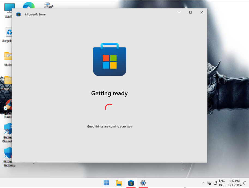The width and height of the screenshot is (249, 188).
Task: Show hidden system tray icons
Action: [203, 183]
